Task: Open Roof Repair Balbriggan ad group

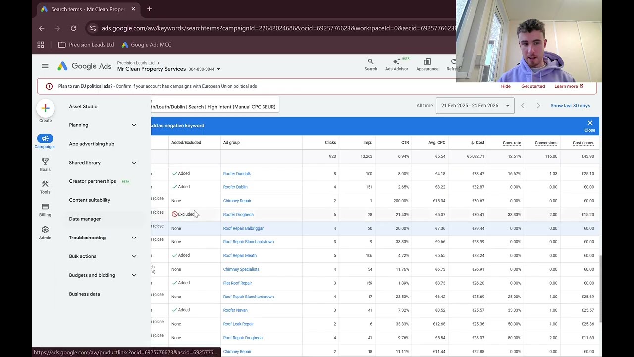Action: pos(244,229)
